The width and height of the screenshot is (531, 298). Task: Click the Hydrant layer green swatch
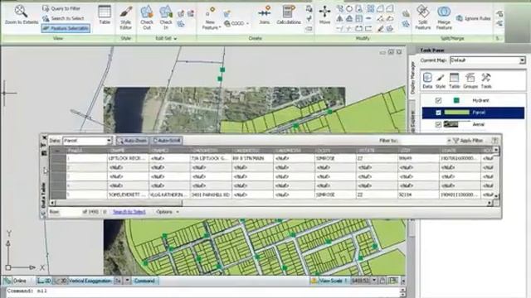456,100
